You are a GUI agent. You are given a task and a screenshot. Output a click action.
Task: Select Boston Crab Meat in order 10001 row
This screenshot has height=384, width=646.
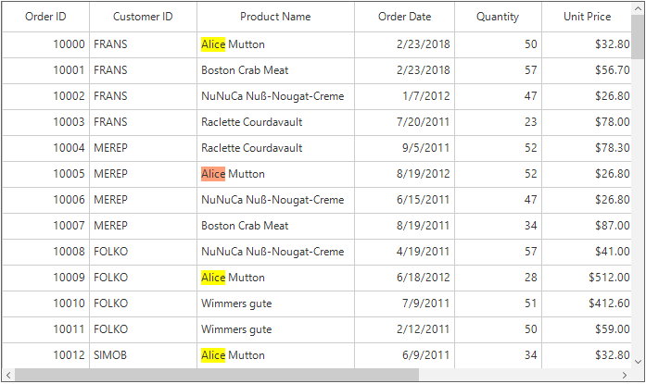click(x=275, y=70)
